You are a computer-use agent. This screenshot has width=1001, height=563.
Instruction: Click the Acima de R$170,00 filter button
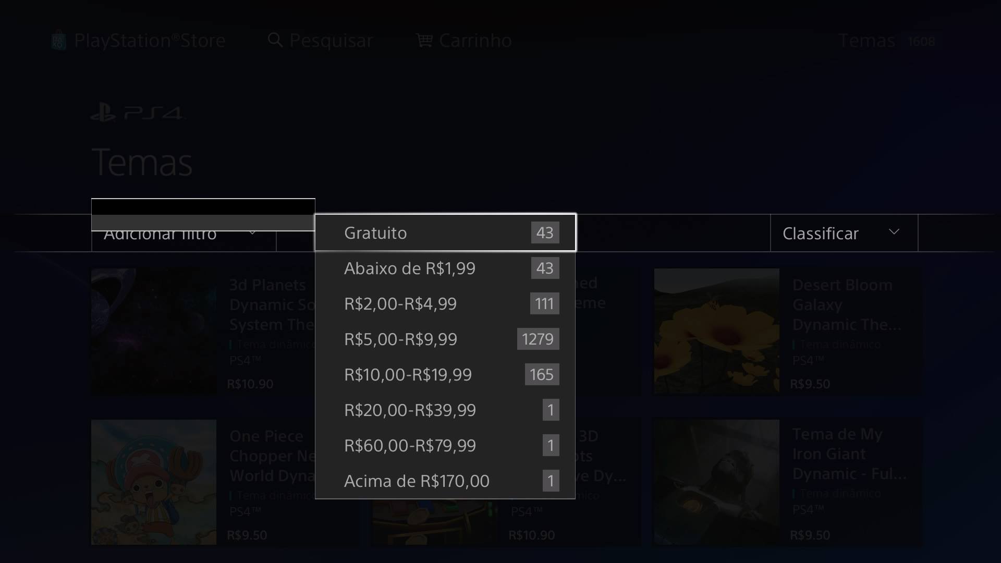tap(445, 481)
